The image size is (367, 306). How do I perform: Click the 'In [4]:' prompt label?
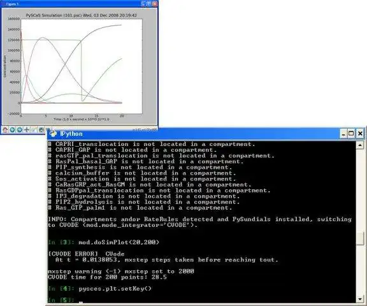(x=61, y=289)
